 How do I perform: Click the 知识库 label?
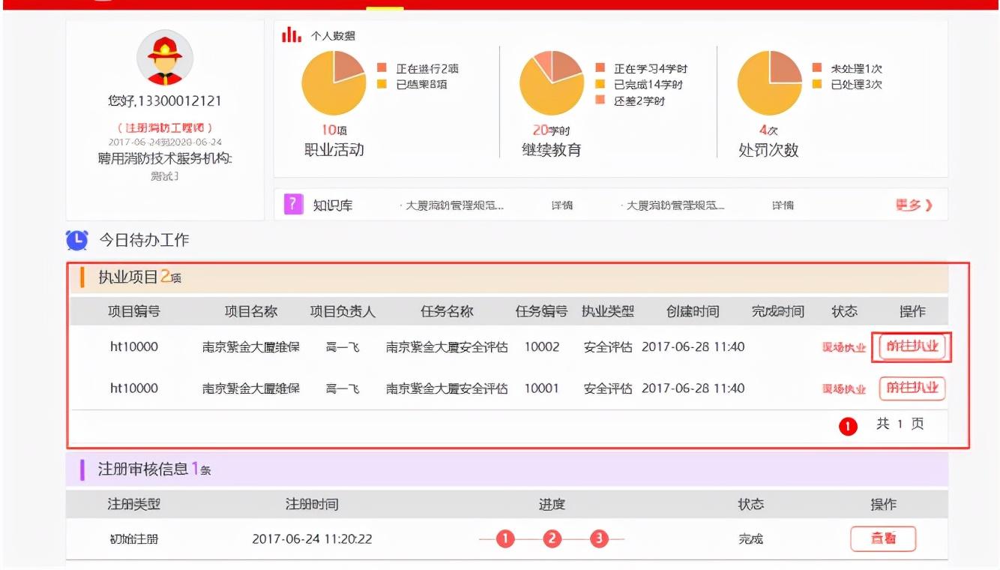333,205
